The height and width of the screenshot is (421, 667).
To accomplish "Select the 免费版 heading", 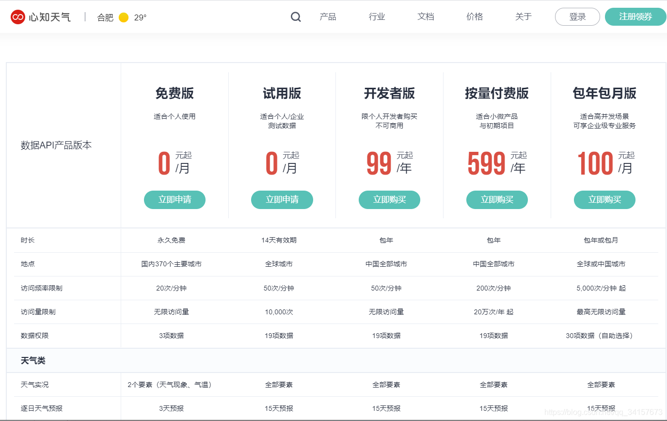I will 175,93.
